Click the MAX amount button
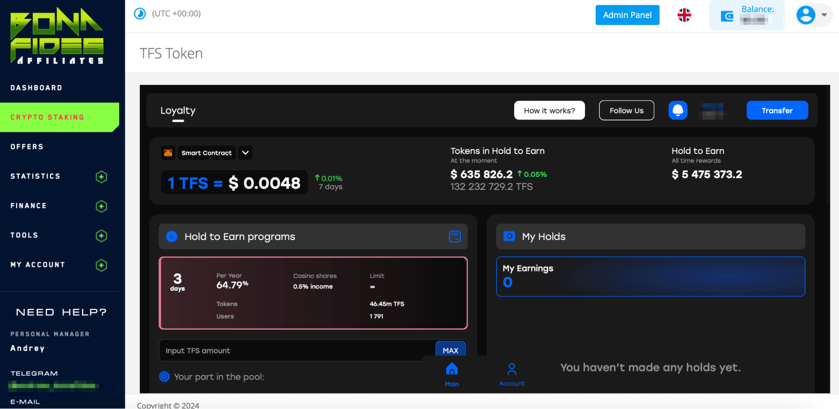Screen dimensions: 839x409 pyautogui.click(x=451, y=350)
